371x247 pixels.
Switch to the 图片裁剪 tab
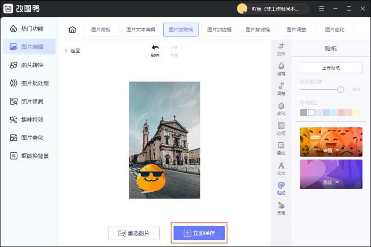[x=101, y=30]
